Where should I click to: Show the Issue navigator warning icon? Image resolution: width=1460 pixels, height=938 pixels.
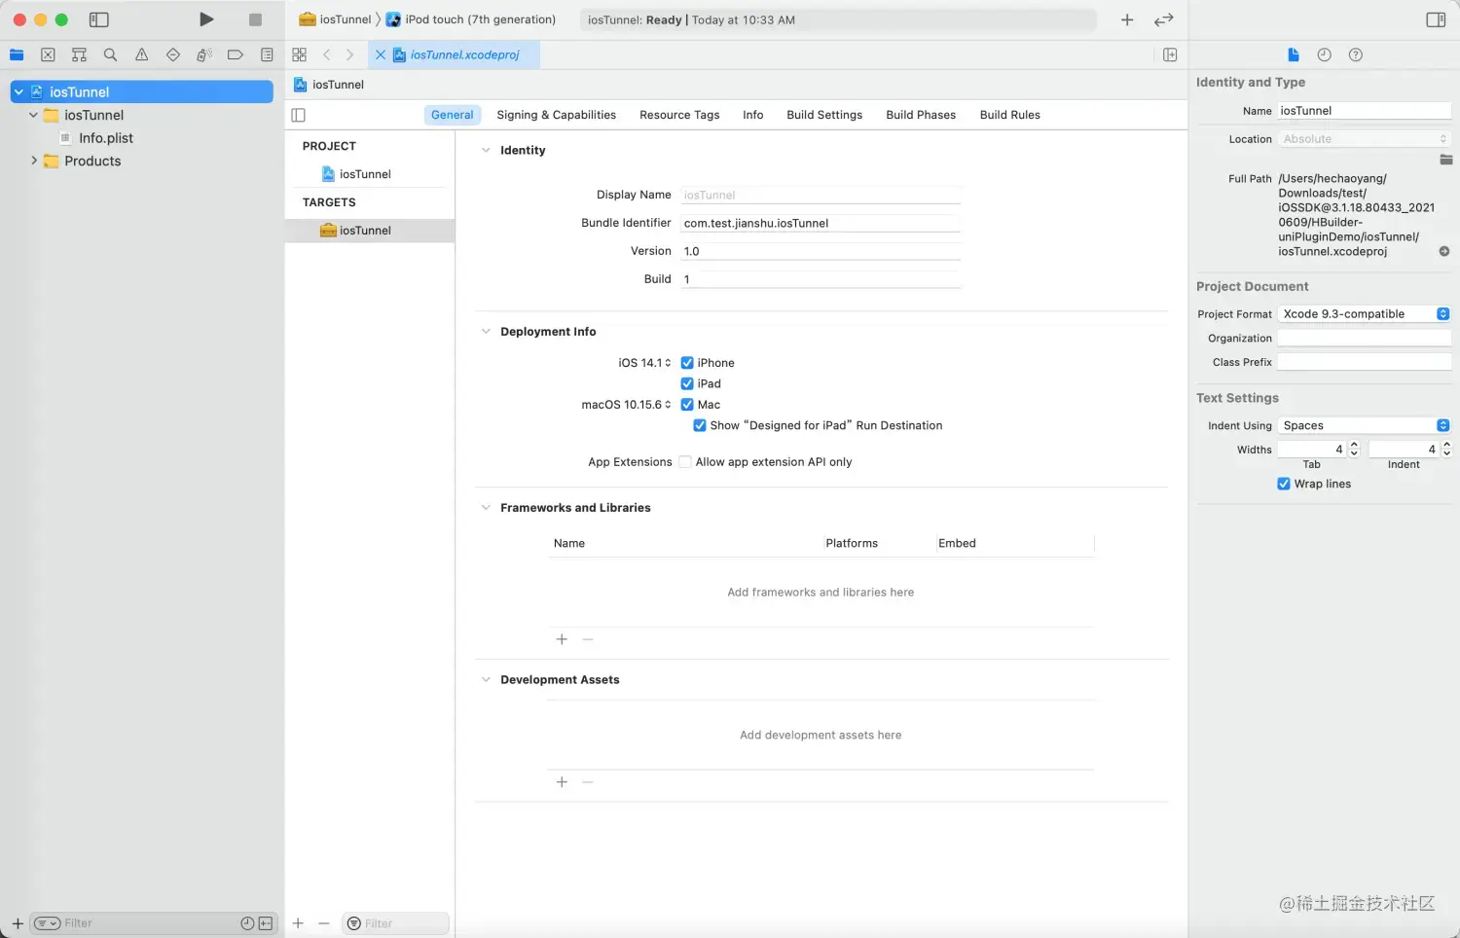141,54
